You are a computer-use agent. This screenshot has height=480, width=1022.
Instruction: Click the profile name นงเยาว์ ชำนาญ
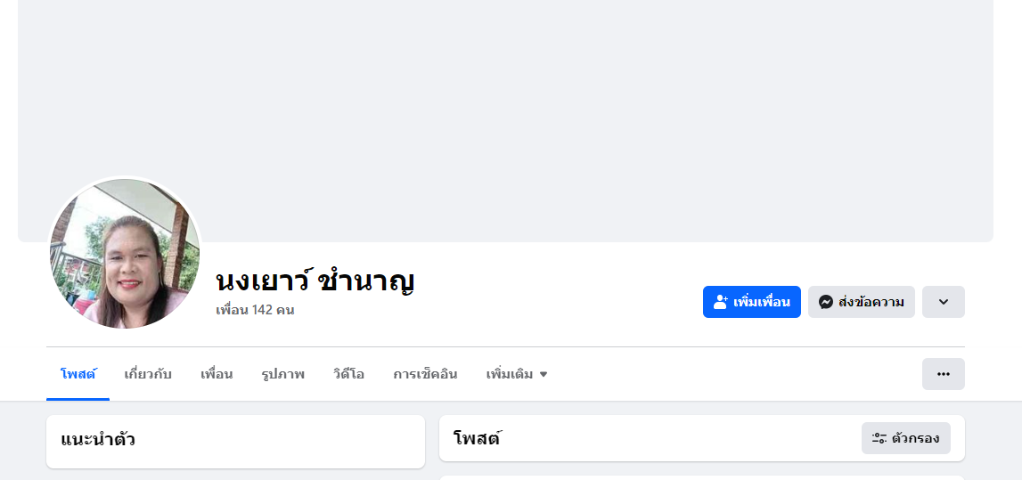click(315, 281)
